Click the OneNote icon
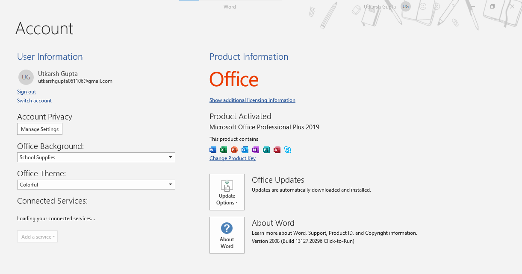The image size is (522, 274). coord(255,150)
